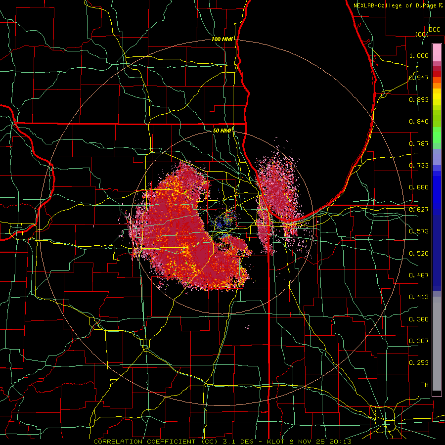
Task: Select the 0.253 color scale value
Action: 419,363
